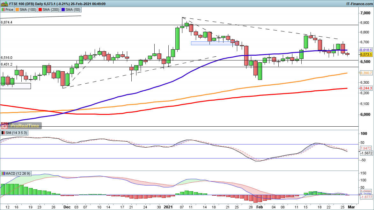Viewport: 374px width, 210px height.
Task: Click the 7,000 price axis label
Action: click(x=365, y=13)
